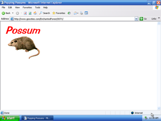Click the Print icon

tap(81, 13)
